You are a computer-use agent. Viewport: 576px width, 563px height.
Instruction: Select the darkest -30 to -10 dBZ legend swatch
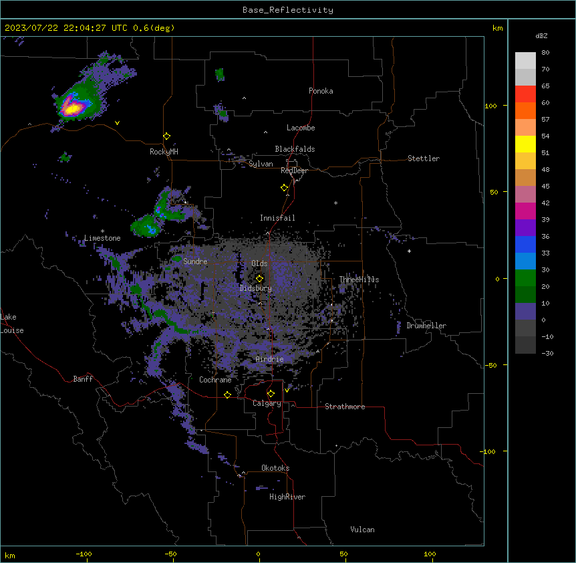point(525,345)
